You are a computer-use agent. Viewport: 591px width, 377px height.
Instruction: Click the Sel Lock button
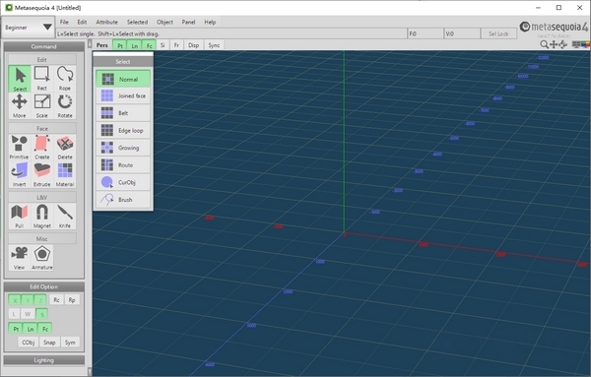[x=498, y=33]
